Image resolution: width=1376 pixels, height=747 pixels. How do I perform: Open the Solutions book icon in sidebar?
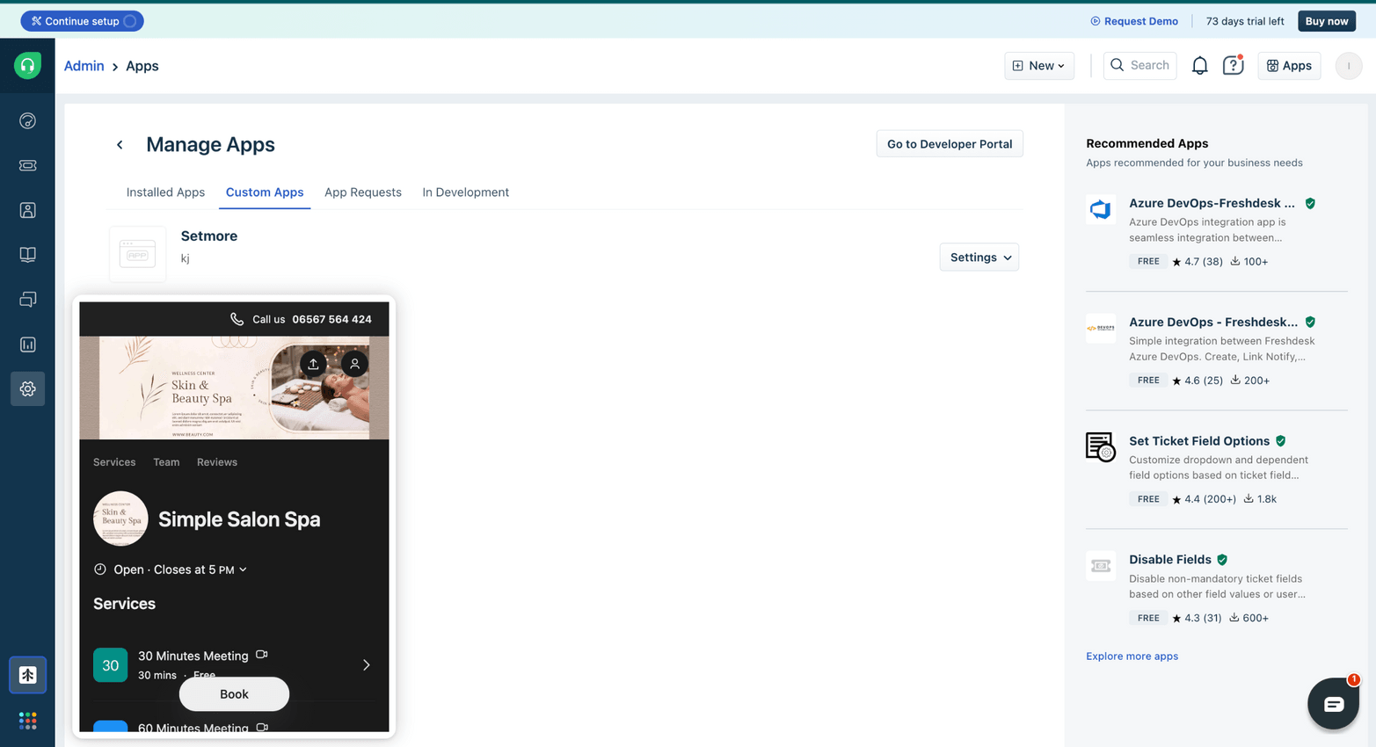pos(27,255)
